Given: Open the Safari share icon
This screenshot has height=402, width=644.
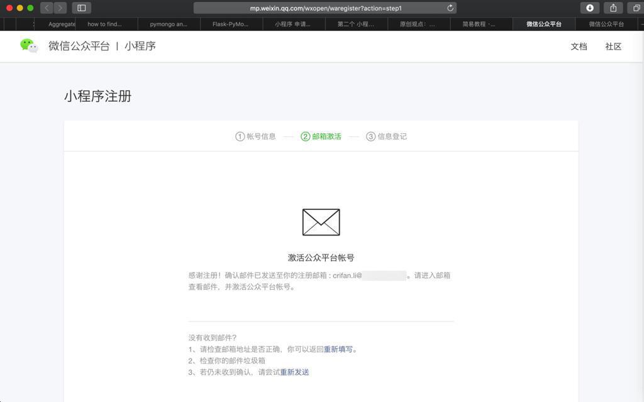Looking at the screenshot, I should tap(613, 8).
